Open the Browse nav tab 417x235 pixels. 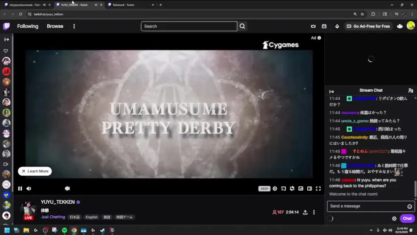coord(55,26)
